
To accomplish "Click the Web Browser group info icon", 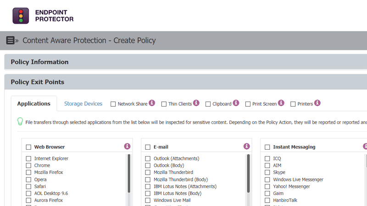I will point(128,146).
